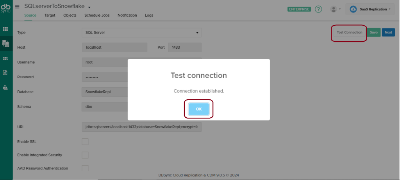
Task: Expand the SQLserverToSnowflake profile dropdown arrow
Action: point(89,7)
